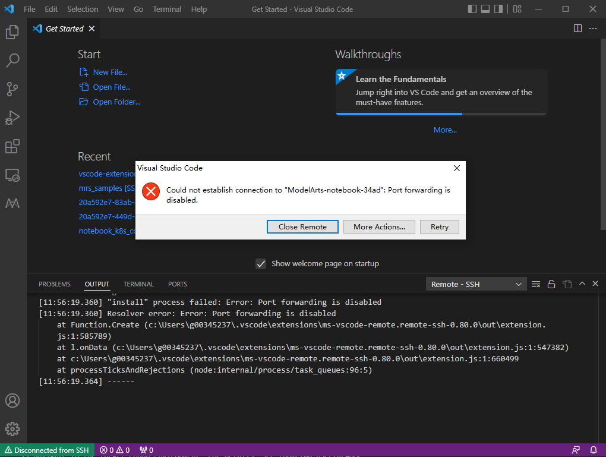Open Remote Explorer icon in activity bar

pyautogui.click(x=12, y=175)
